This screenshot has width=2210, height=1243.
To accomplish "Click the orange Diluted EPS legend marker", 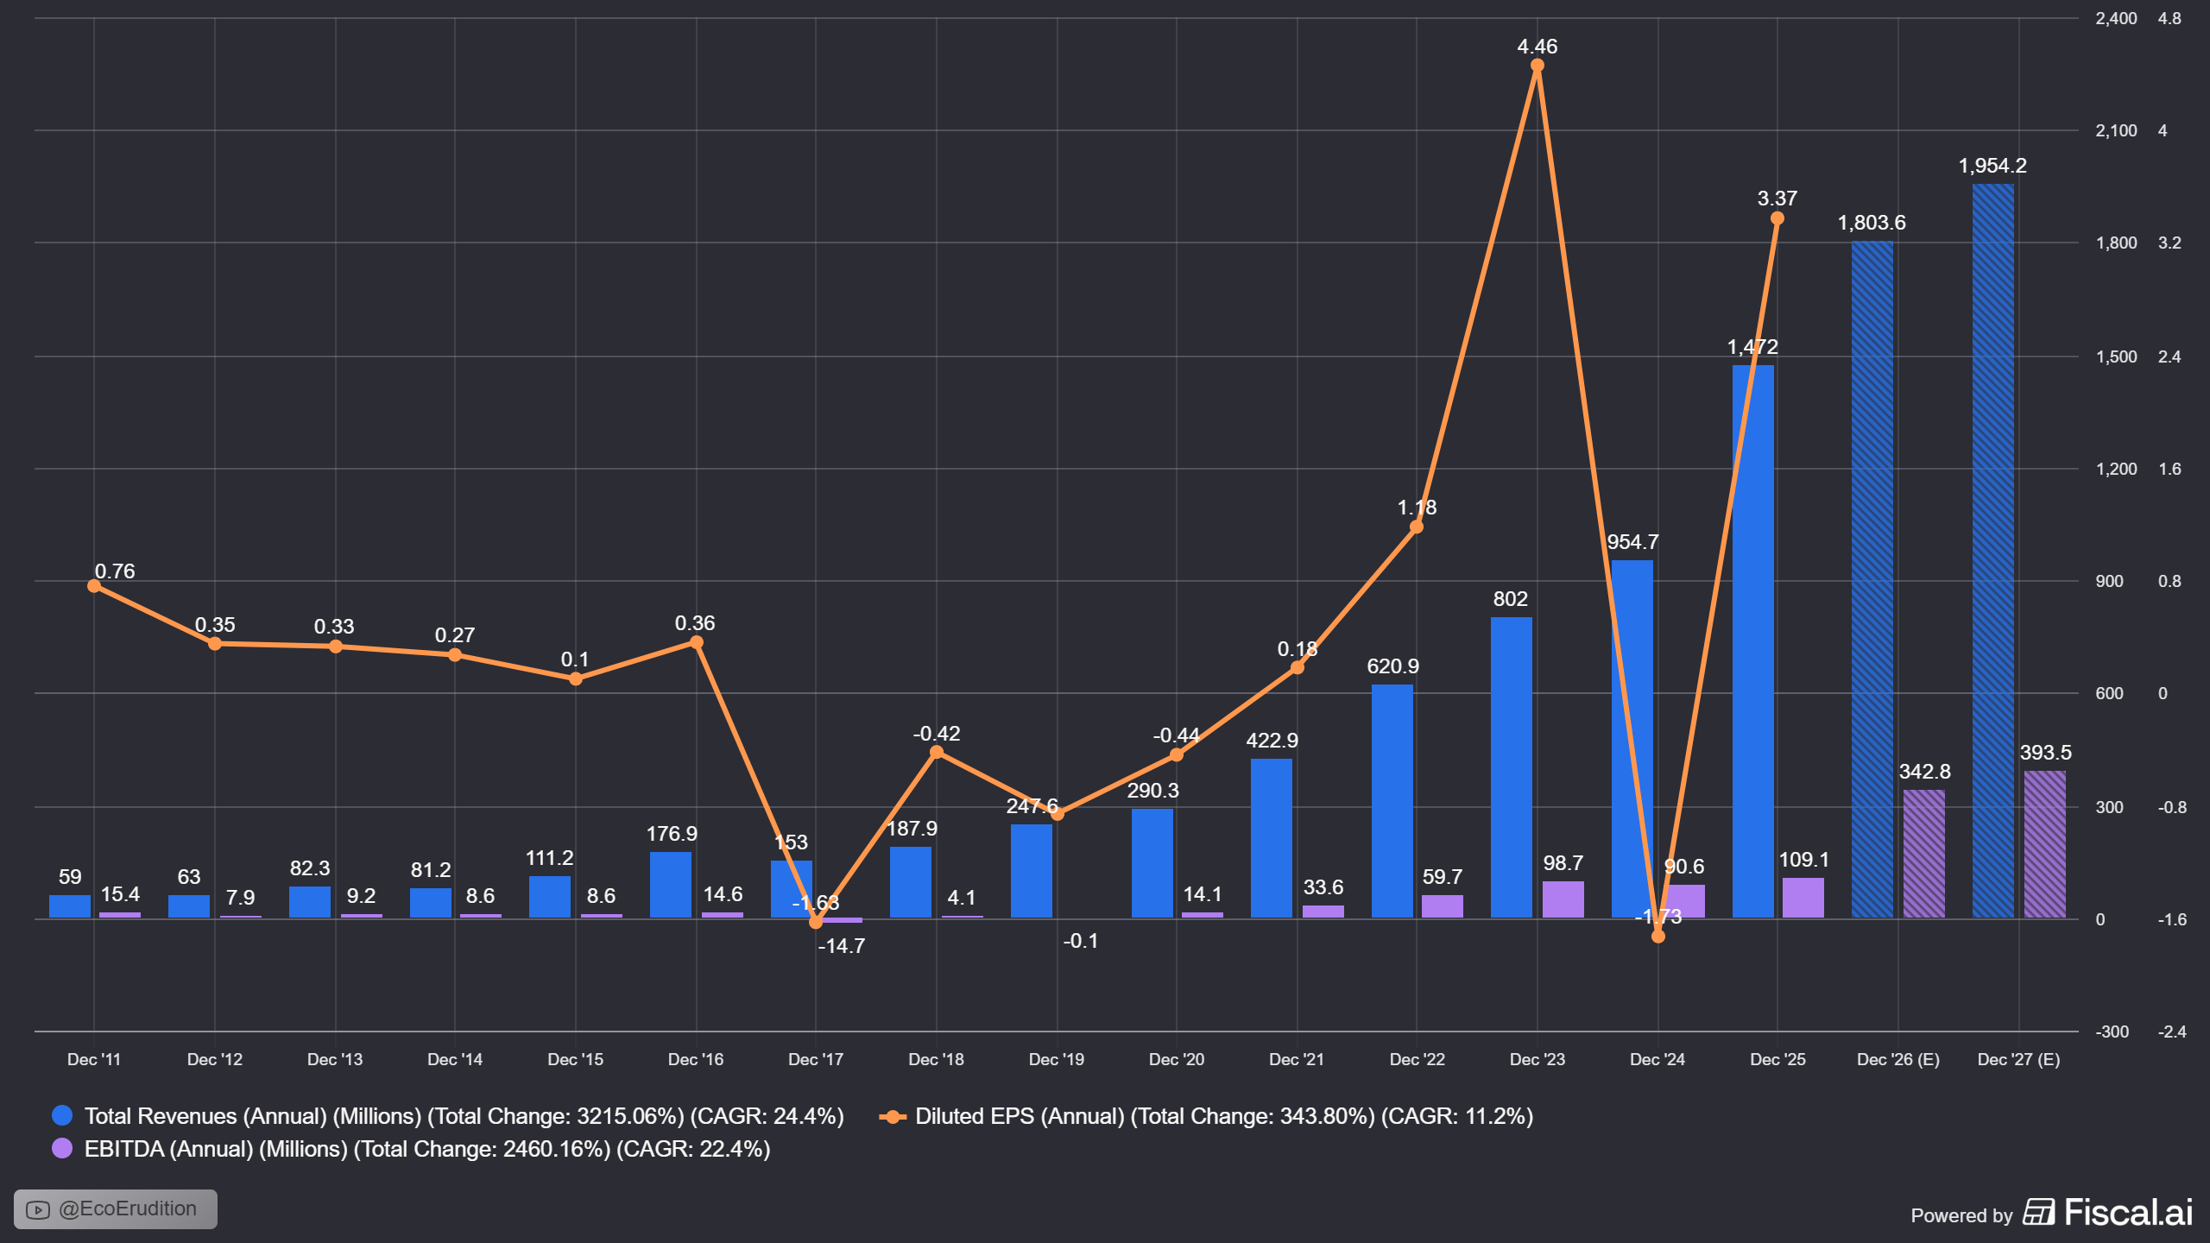I will (x=893, y=1116).
